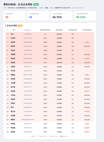Click the 电联率<55% legend color swatch

coord(49,136)
